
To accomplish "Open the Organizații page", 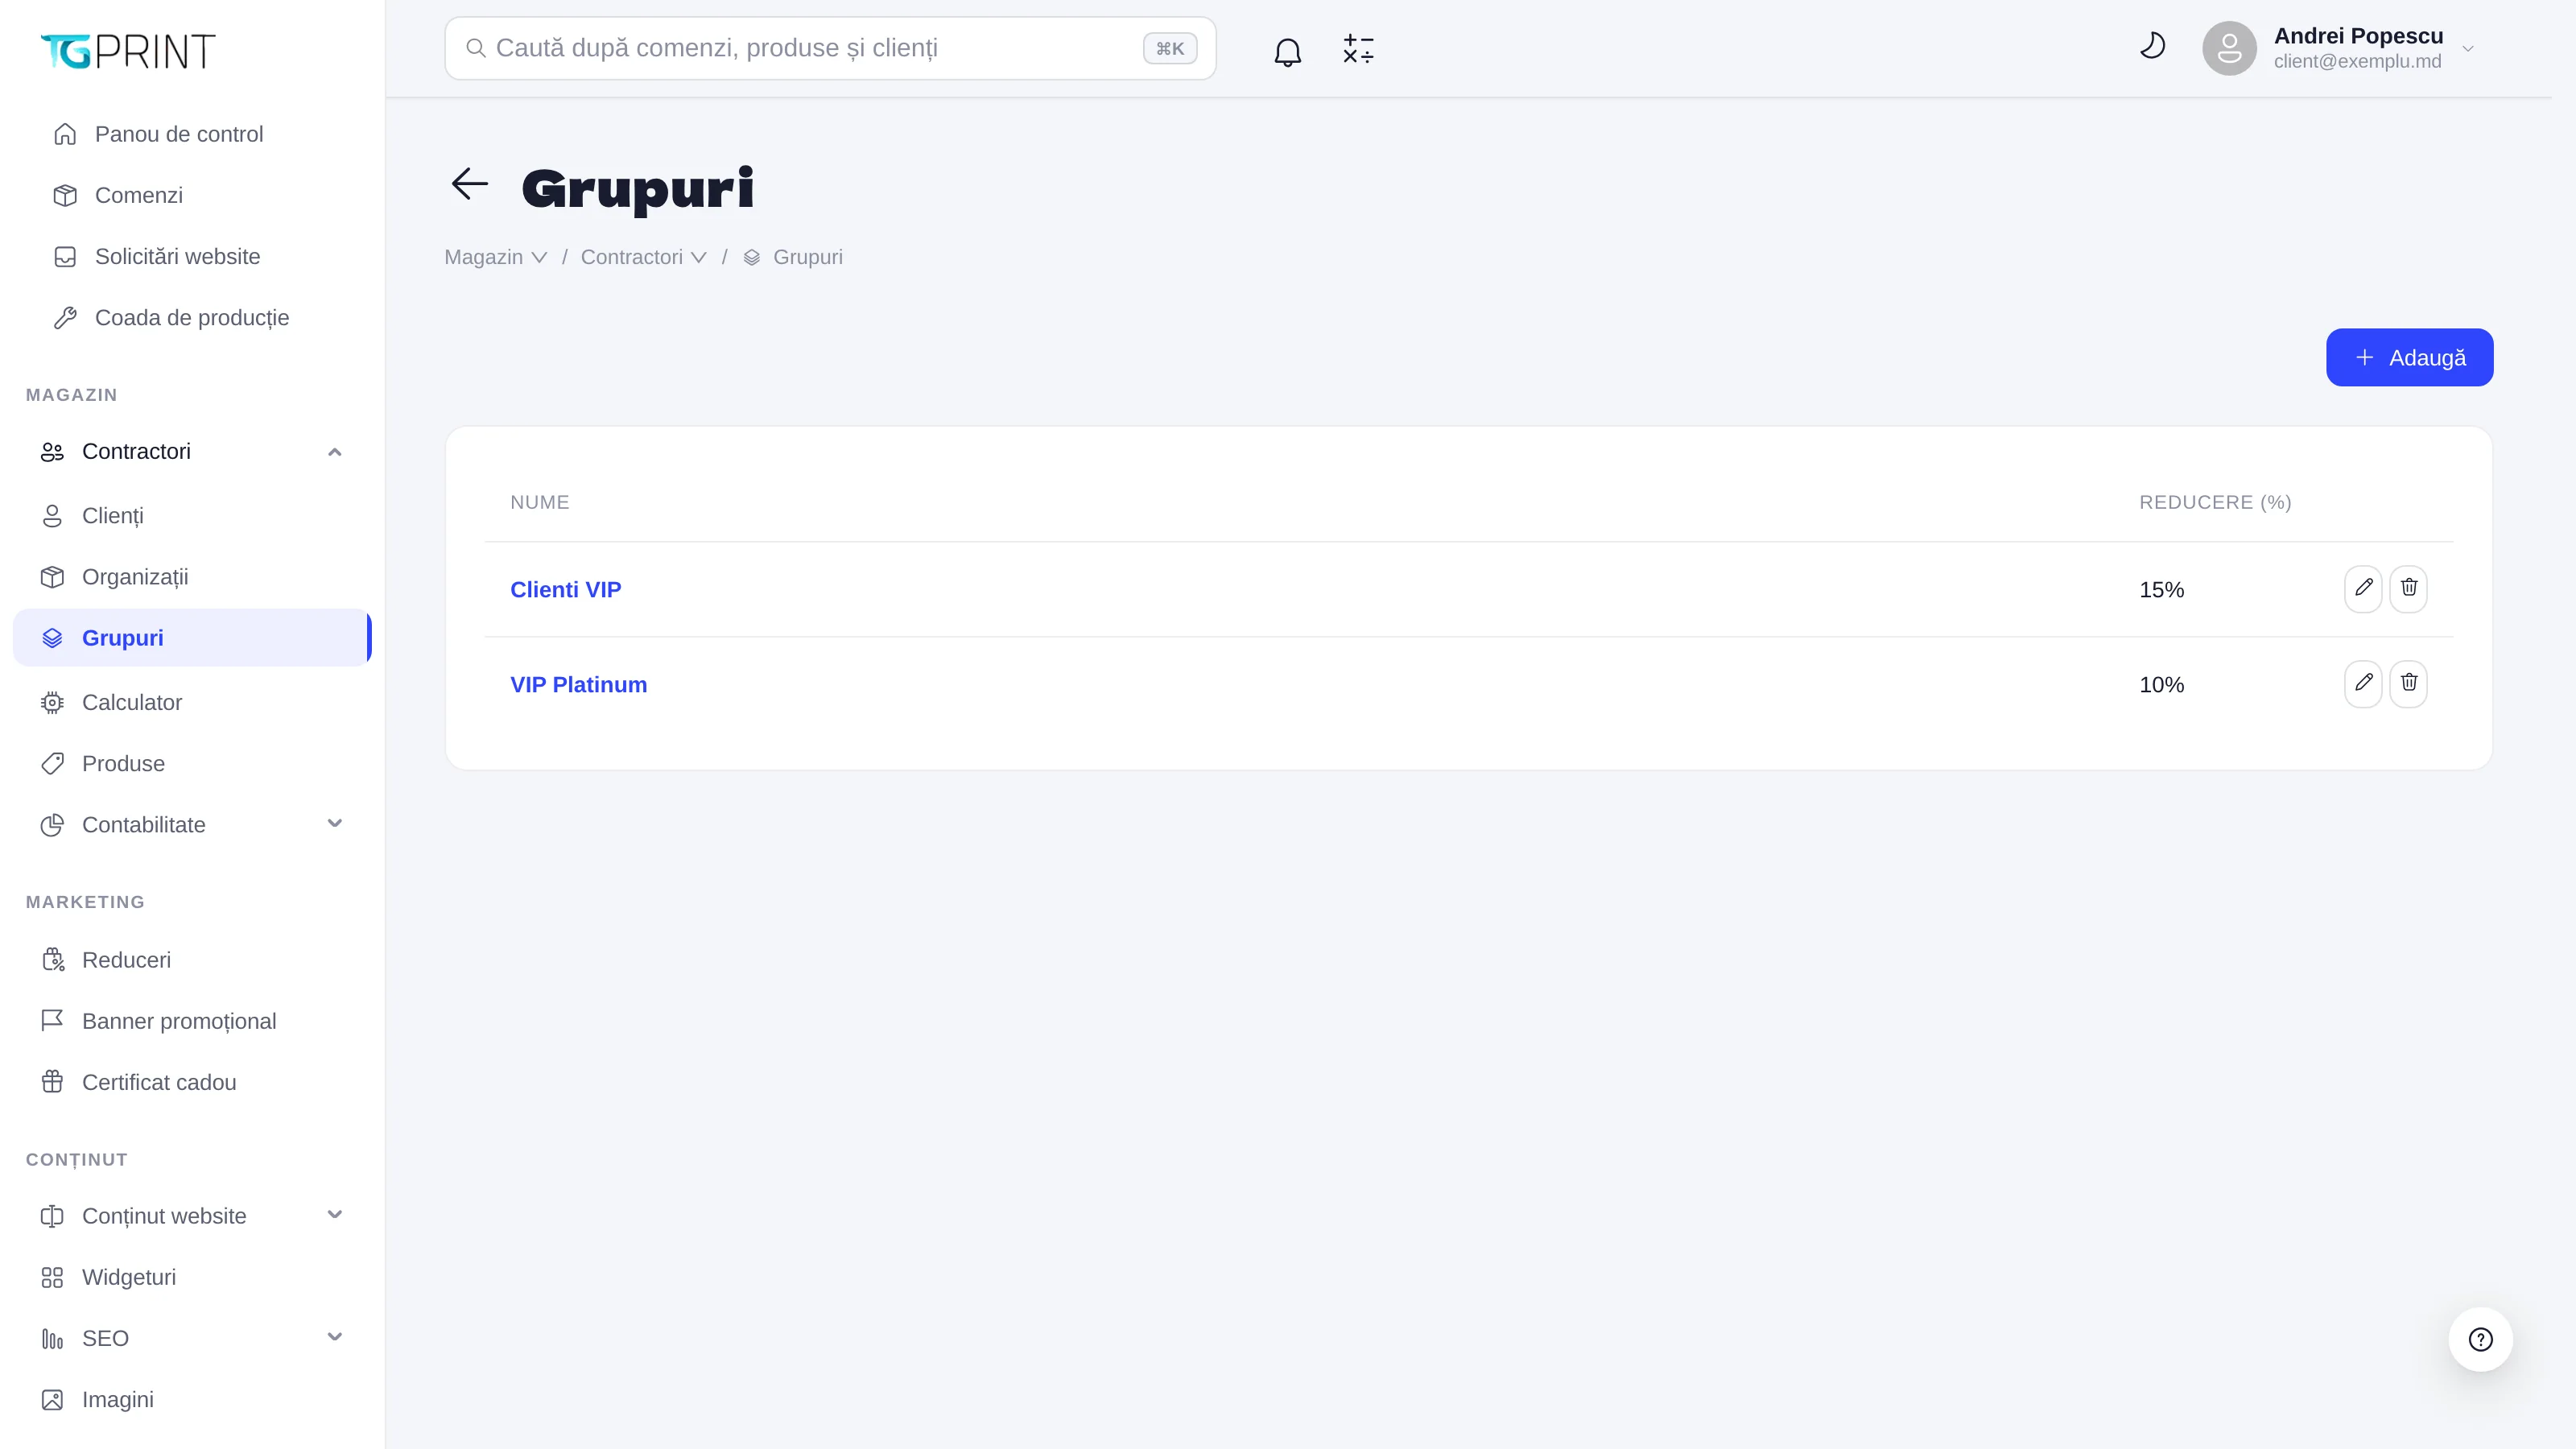I will point(192,577).
